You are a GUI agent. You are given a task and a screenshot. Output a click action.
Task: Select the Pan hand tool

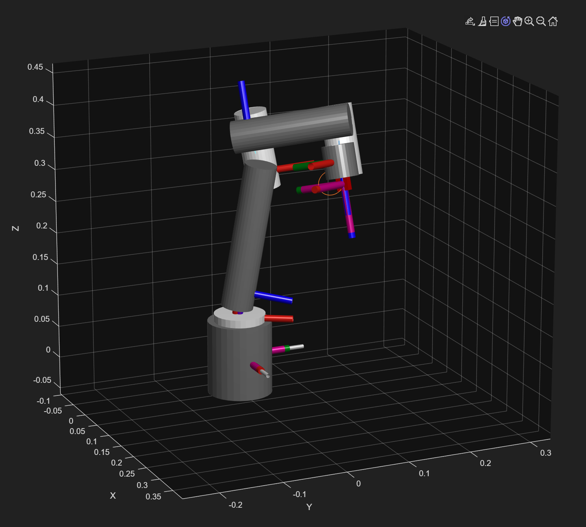tap(517, 21)
